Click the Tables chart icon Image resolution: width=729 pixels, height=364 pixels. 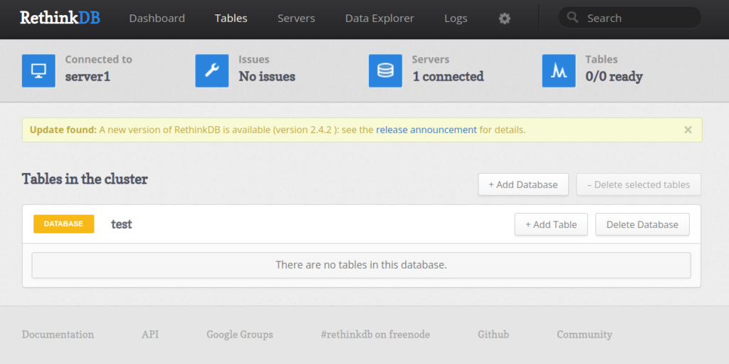(x=559, y=71)
